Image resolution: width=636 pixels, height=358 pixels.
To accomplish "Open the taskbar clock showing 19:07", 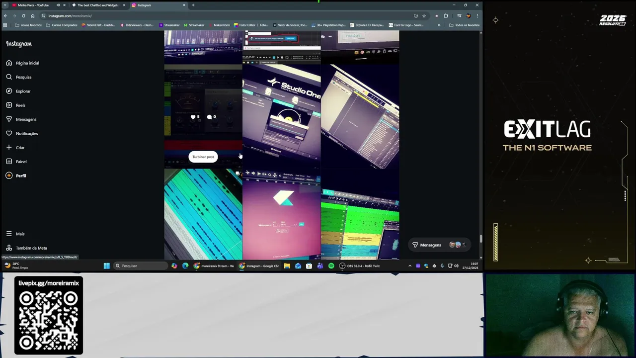I will 471,266.
